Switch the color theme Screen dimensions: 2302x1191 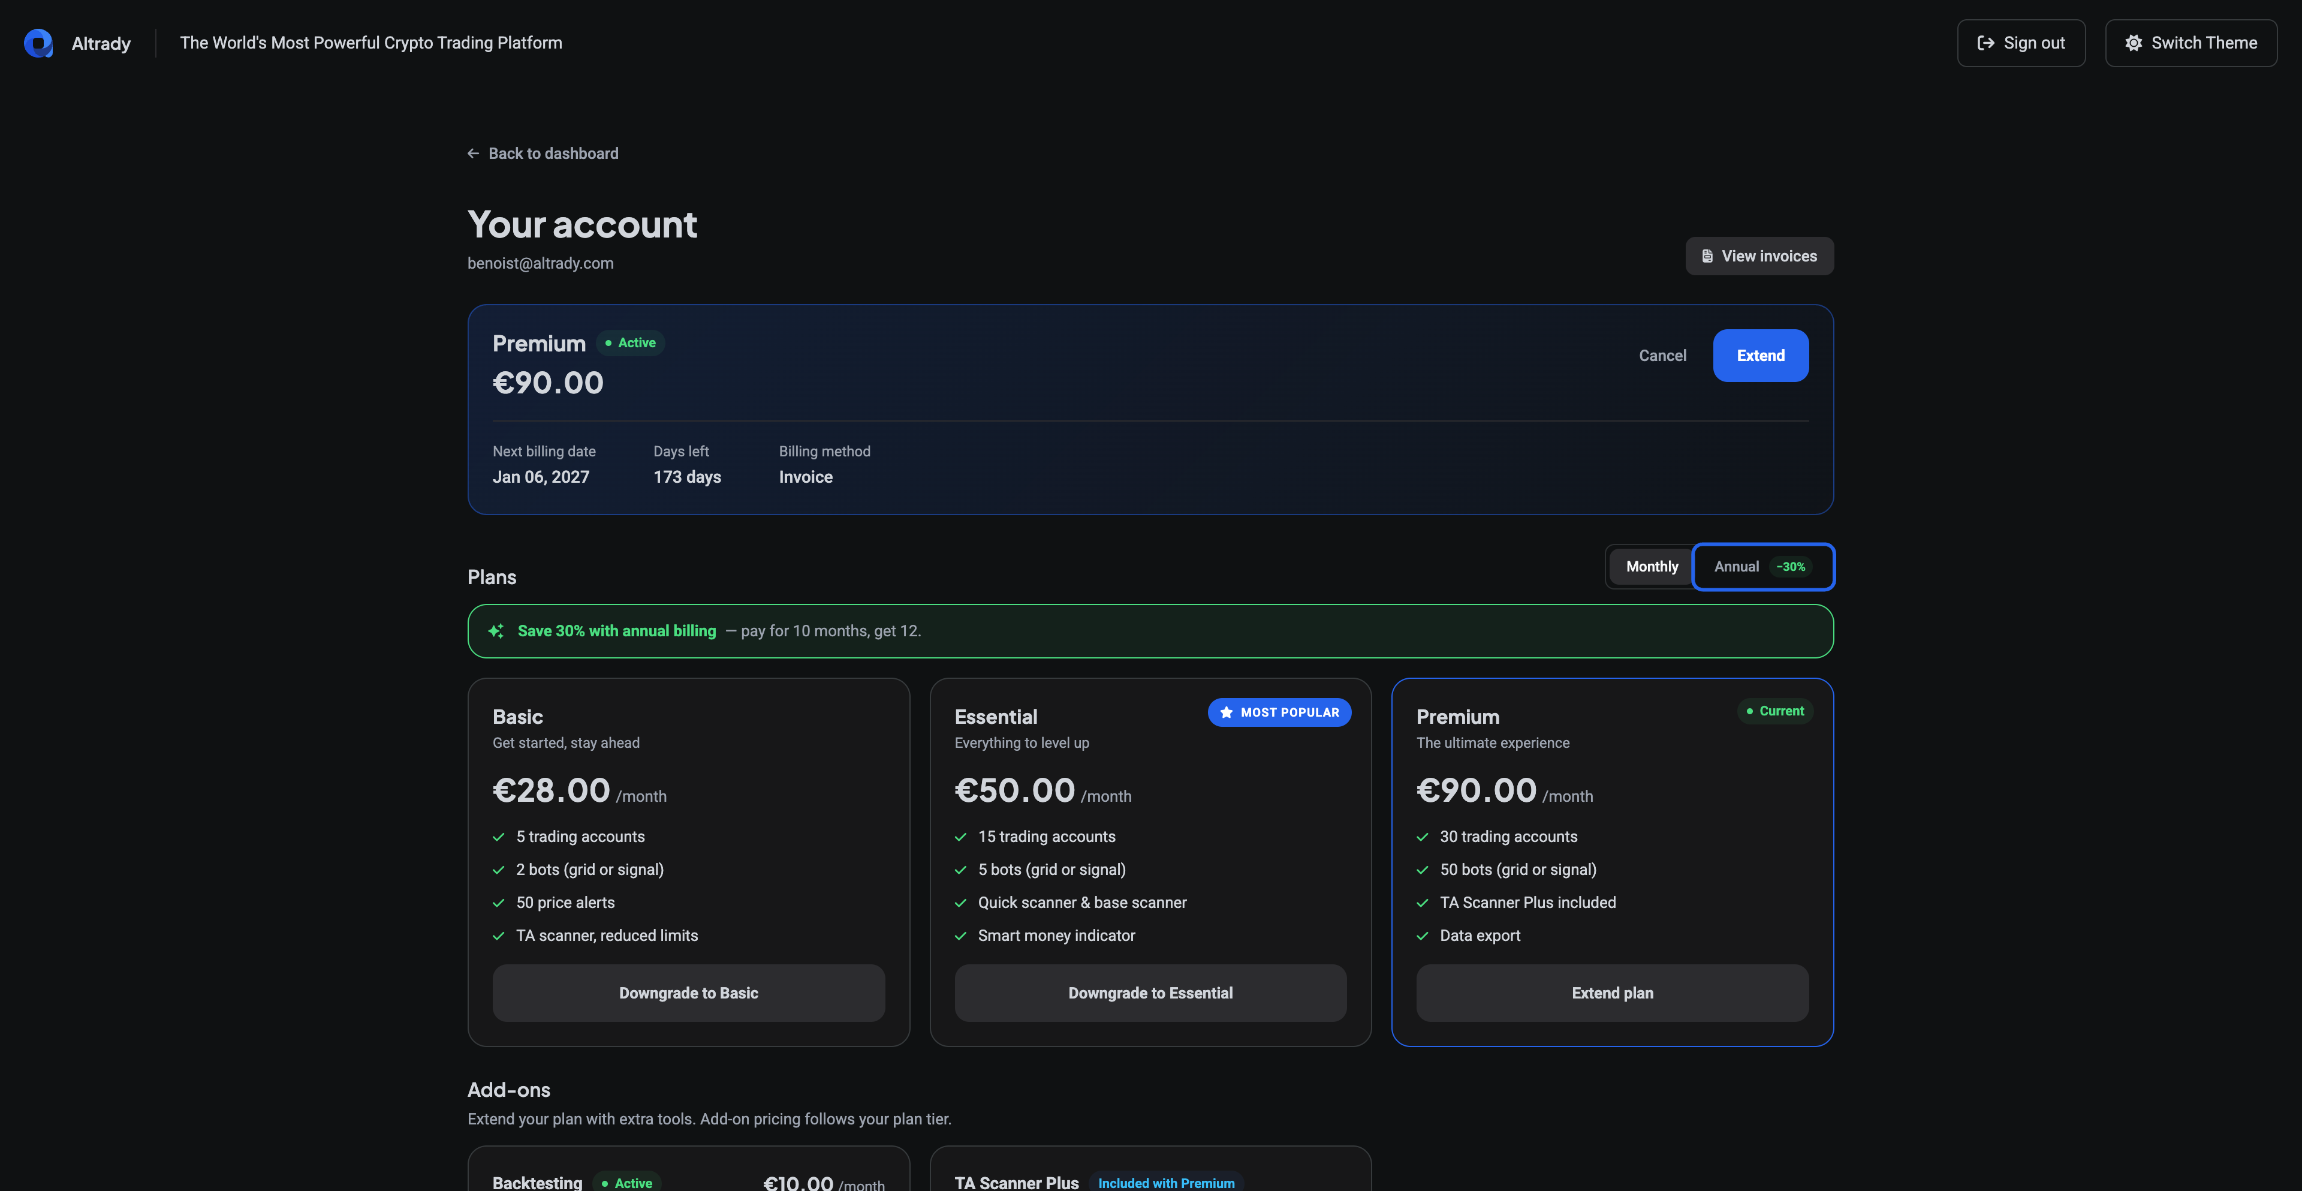[x=2190, y=43]
